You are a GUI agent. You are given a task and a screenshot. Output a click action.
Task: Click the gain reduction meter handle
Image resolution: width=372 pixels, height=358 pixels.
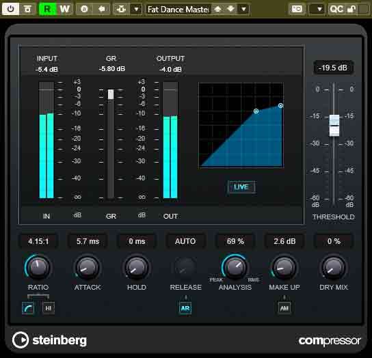[x=111, y=94]
